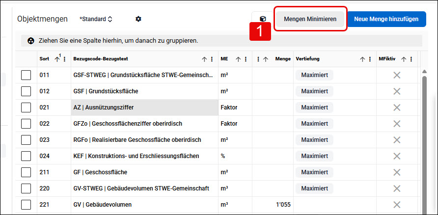Image resolution: width=438 pixels, height=215 pixels.
Task: Select cell GFZo | Geschossflächenziffer oberirdisch
Action: [145, 124]
